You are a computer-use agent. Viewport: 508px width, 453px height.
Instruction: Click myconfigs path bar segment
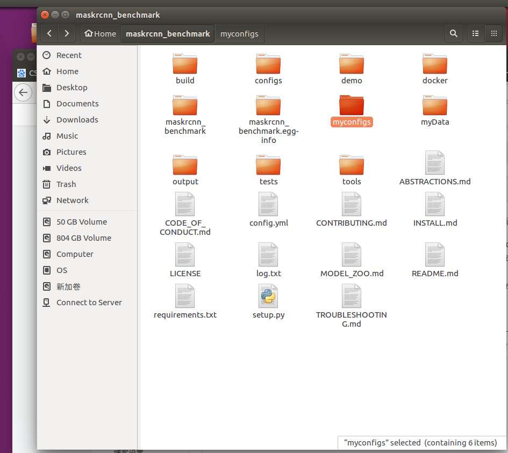tap(239, 34)
